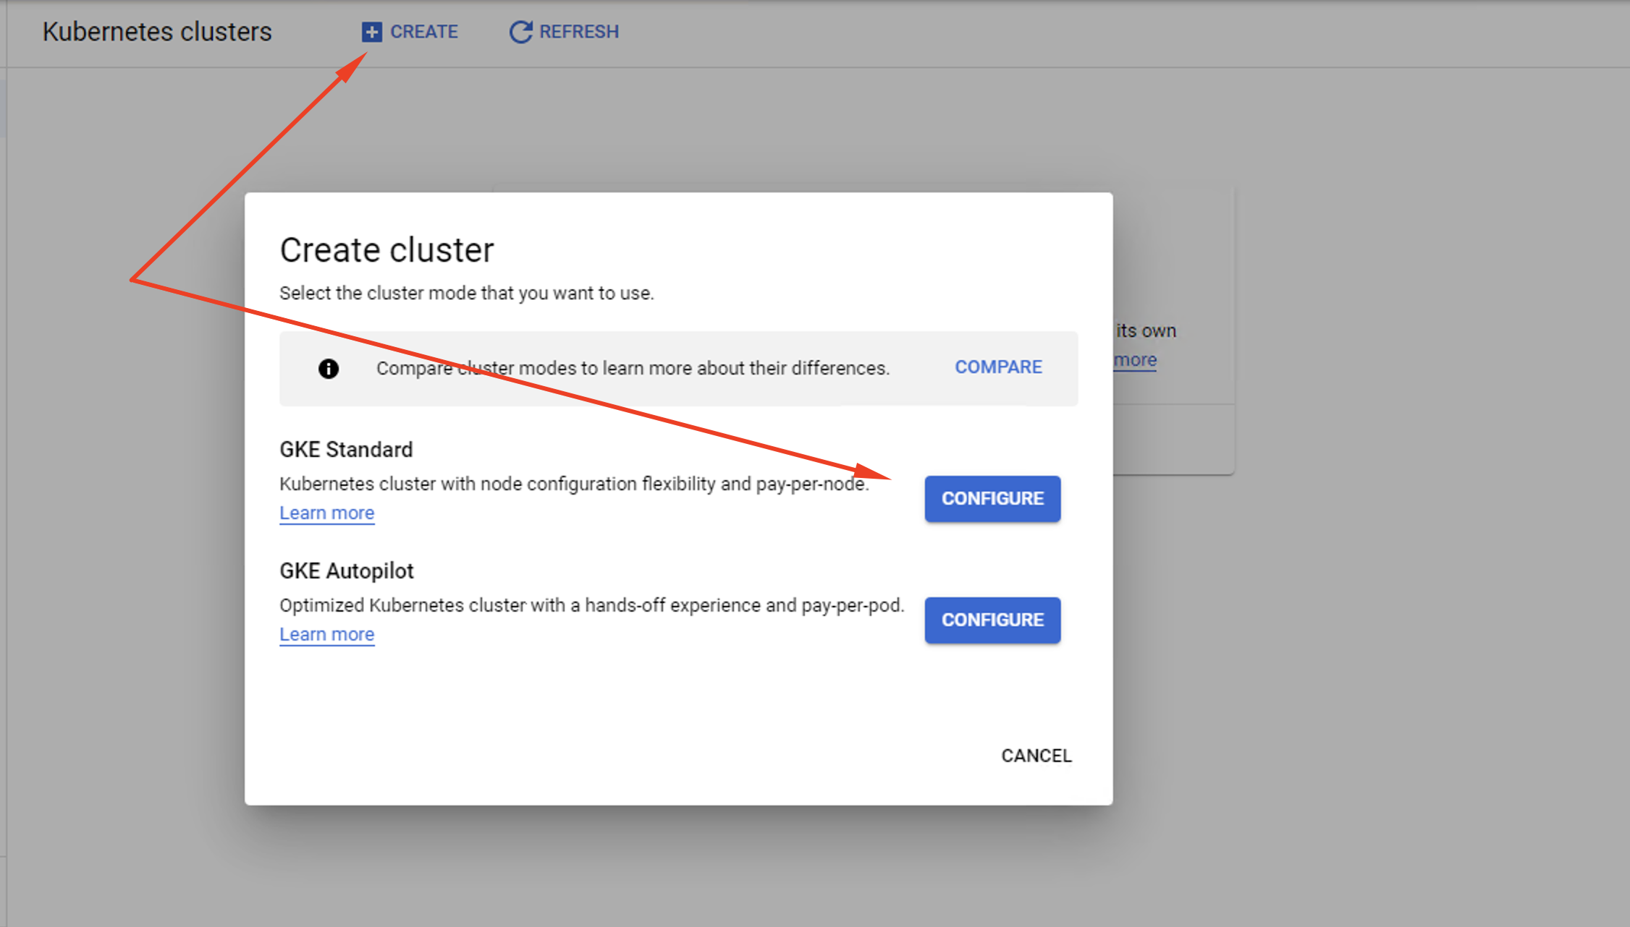Follow the 'more' link behind the dialog
Viewport: 1630px width, 927px height.
click(x=1135, y=360)
